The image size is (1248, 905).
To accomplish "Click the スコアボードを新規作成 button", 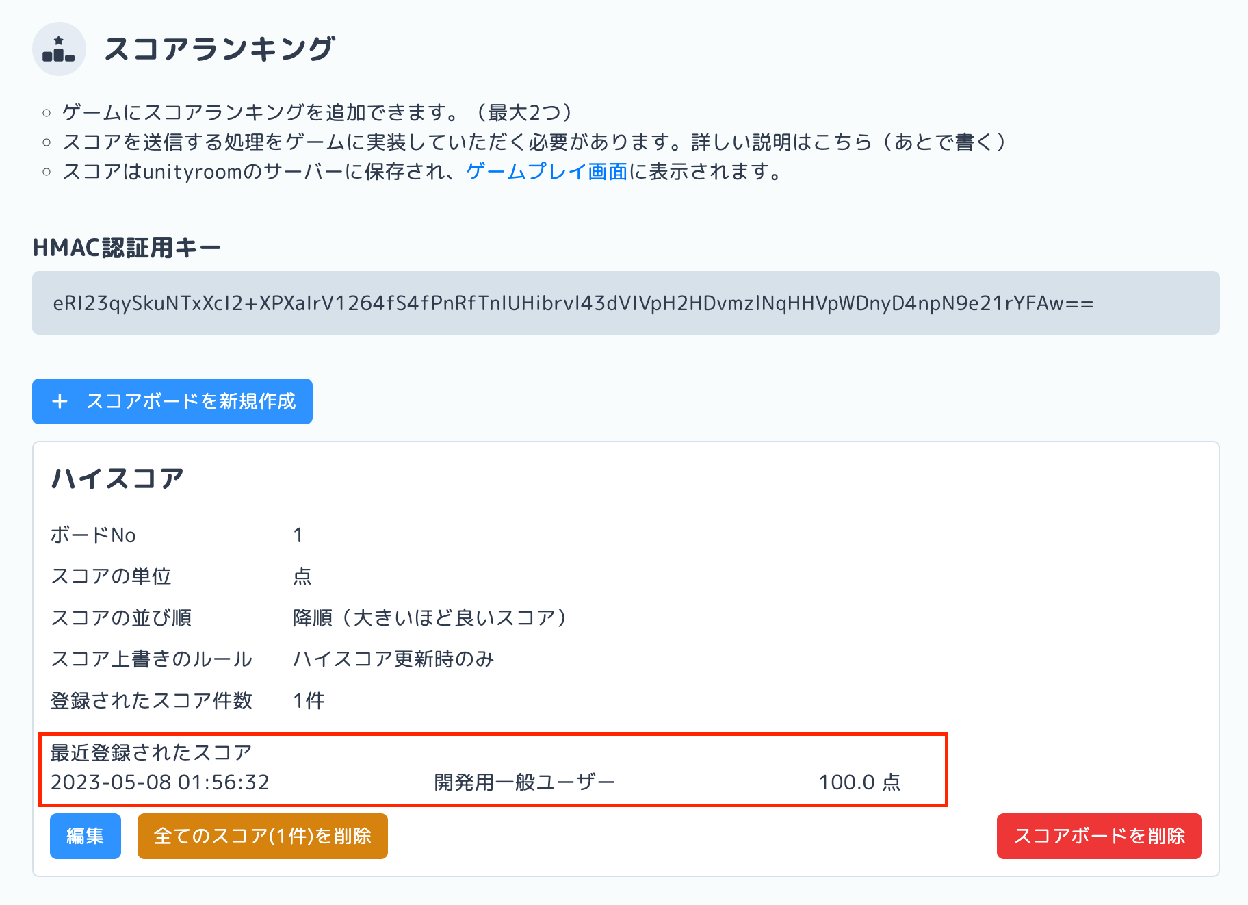I will 172,402.
